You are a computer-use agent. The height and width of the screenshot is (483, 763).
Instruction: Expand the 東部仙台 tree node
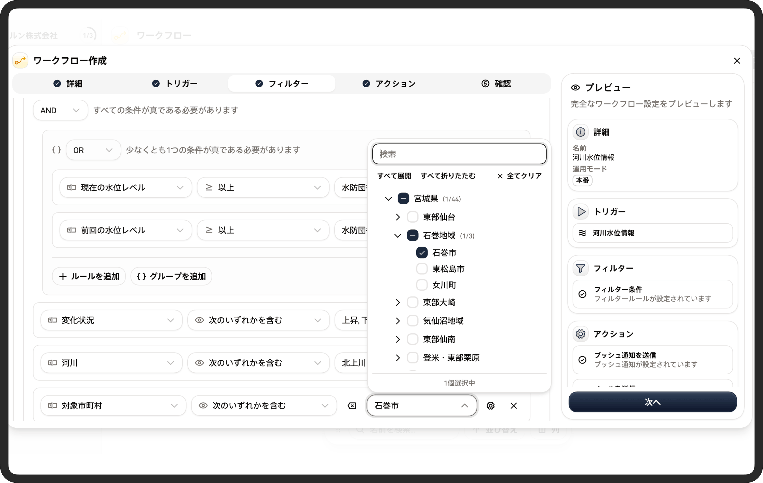[398, 217]
